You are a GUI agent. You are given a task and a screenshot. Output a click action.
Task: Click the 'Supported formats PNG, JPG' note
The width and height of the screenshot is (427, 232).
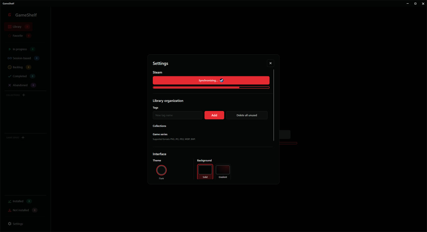tap(174, 139)
